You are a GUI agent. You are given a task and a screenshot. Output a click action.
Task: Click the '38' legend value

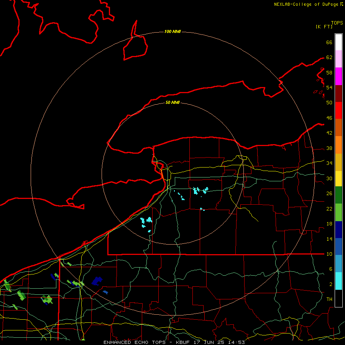coord(329,148)
